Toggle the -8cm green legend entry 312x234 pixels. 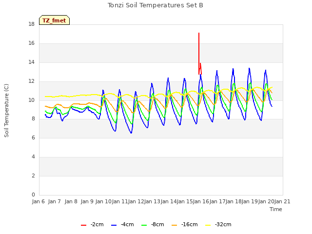[x=153, y=225]
